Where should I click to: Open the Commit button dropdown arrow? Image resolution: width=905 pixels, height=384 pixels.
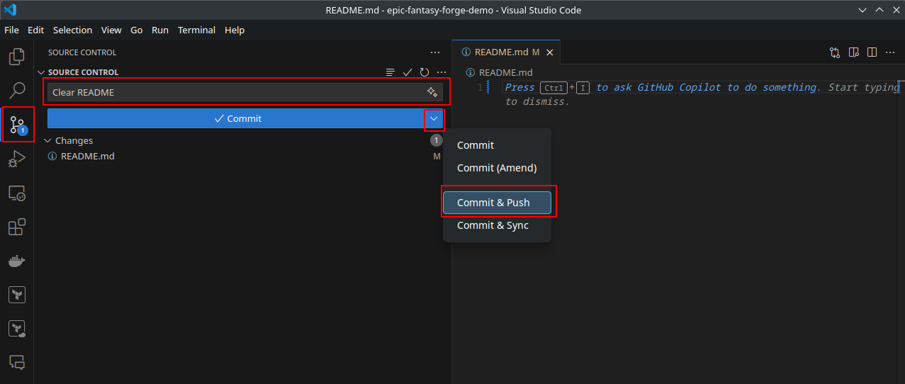click(x=434, y=118)
